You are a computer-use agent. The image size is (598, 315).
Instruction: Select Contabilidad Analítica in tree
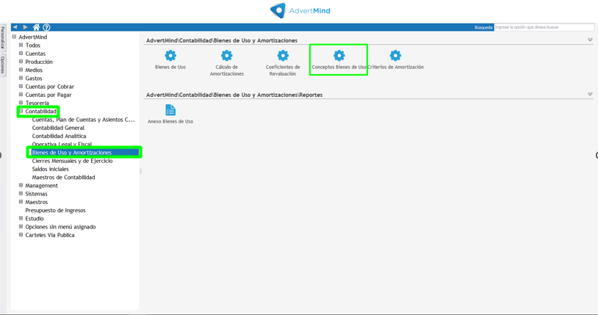click(x=59, y=136)
